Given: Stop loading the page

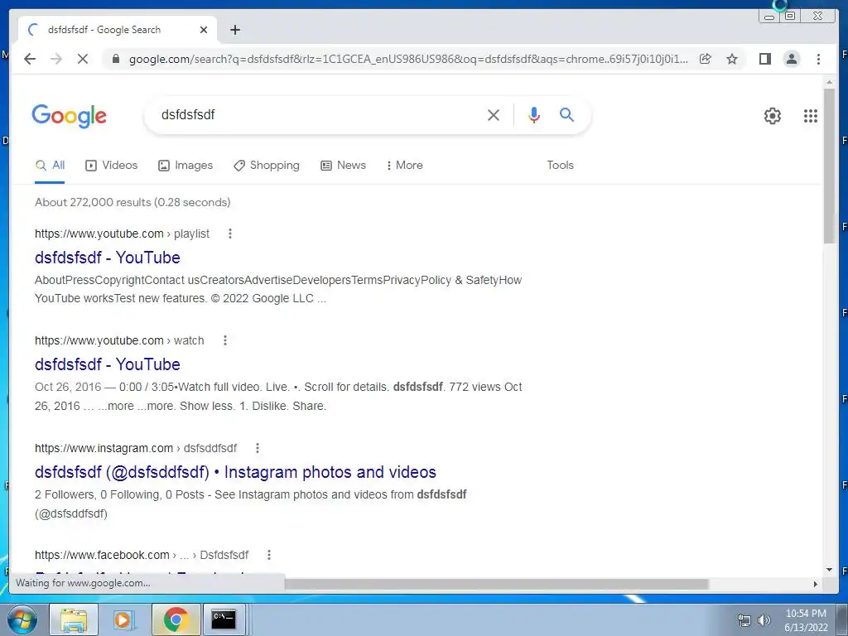Looking at the screenshot, I should [83, 59].
